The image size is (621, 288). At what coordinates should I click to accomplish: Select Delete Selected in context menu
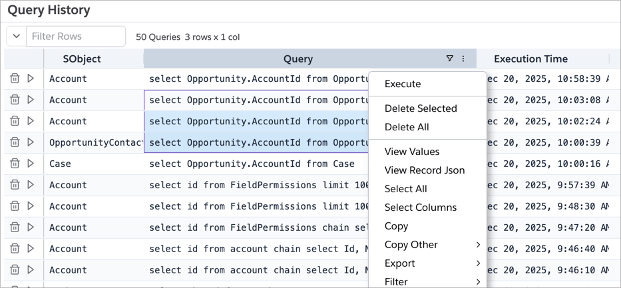(421, 108)
